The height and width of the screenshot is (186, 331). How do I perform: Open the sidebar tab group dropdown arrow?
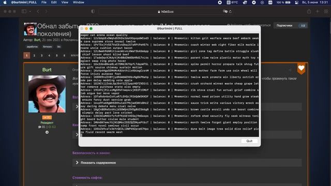(x=30, y=11)
